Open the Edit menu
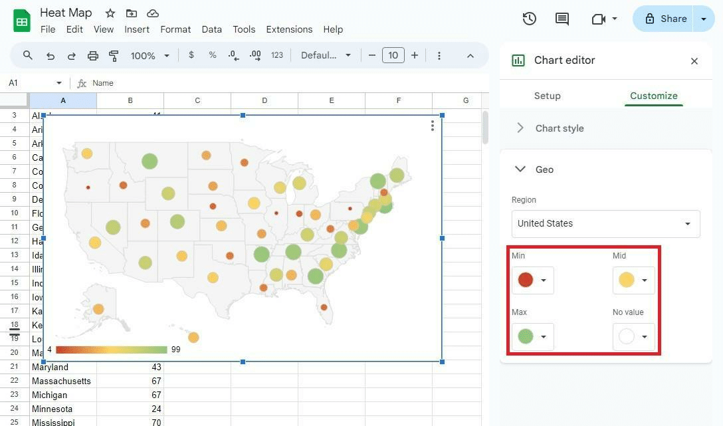Image resolution: width=723 pixels, height=426 pixels. pyautogui.click(x=74, y=29)
